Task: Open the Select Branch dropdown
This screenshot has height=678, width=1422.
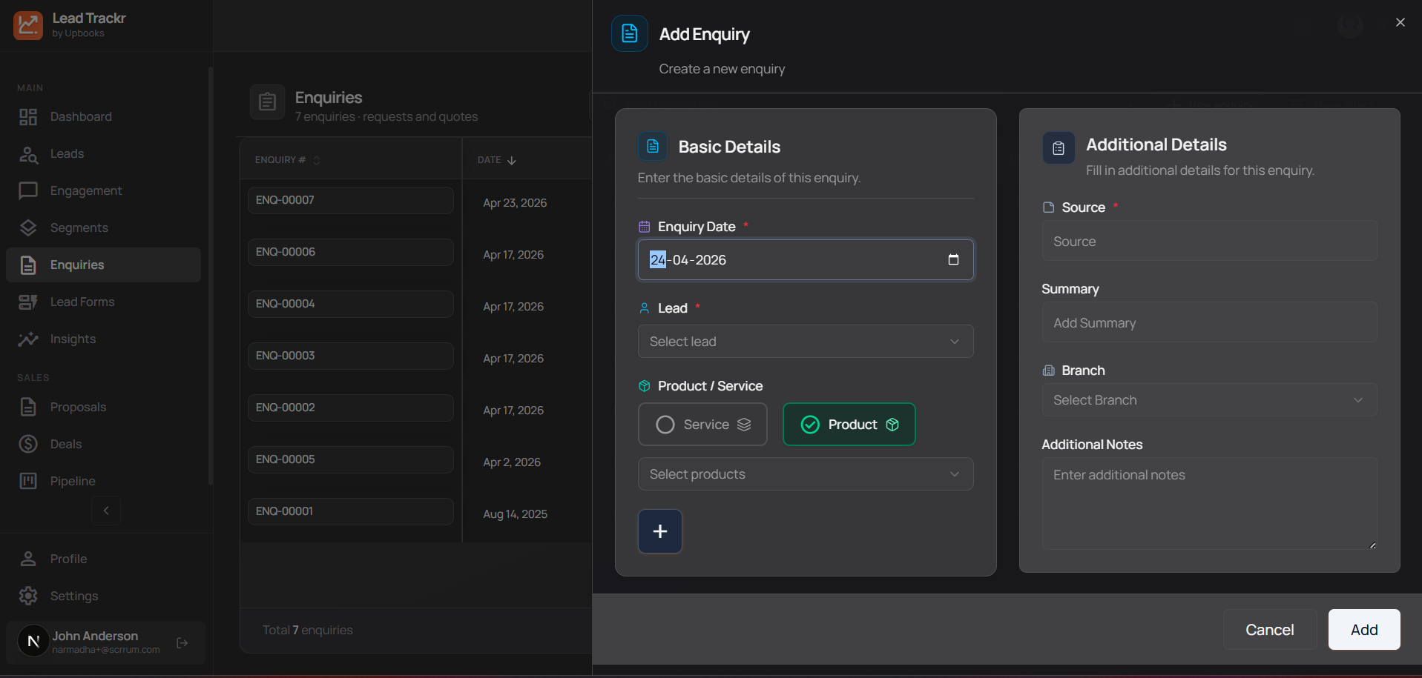Action: pos(1208,400)
